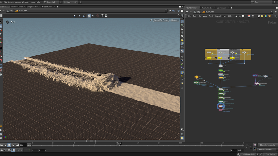
Task: Toggle the color palette icon in network editor
Action: tap(249, 16)
